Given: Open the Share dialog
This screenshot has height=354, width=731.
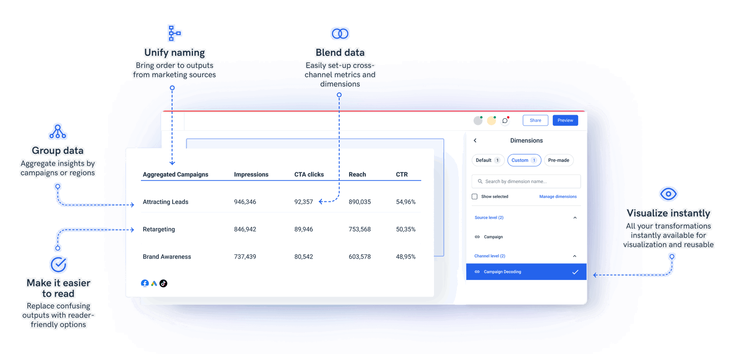Looking at the screenshot, I should pyautogui.click(x=535, y=120).
